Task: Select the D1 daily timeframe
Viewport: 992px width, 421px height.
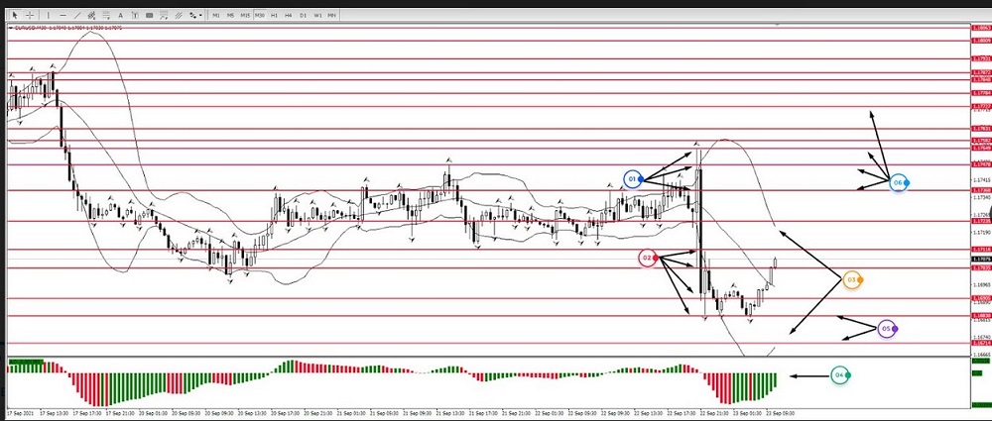Action: point(304,15)
